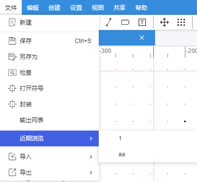Click the 导入 arrow-in-box icon
The width and height of the screenshot is (197, 182).
point(12,157)
